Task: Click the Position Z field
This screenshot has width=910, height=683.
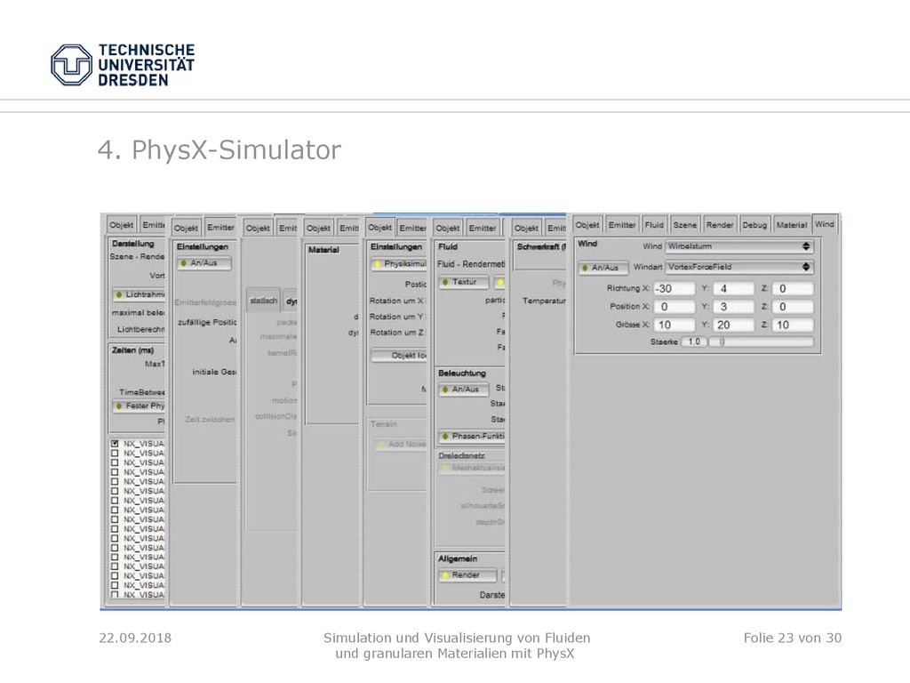Action: pos(793,307)
